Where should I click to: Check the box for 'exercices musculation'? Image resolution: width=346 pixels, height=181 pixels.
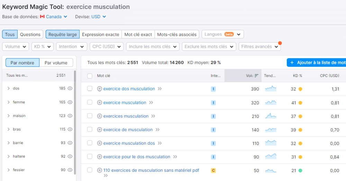[90, 116]
